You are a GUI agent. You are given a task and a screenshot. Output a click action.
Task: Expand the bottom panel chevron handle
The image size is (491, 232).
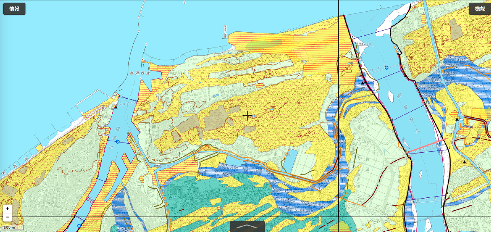click(x=247, y=226)
